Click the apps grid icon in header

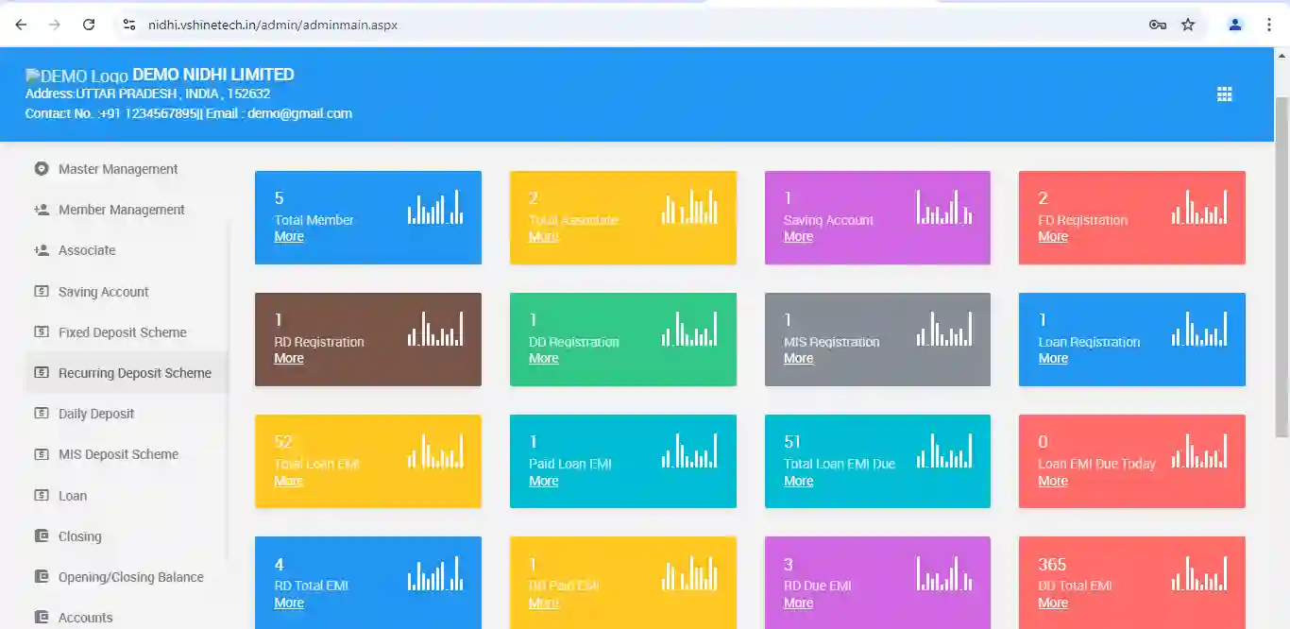click(x=1224, y=94)
